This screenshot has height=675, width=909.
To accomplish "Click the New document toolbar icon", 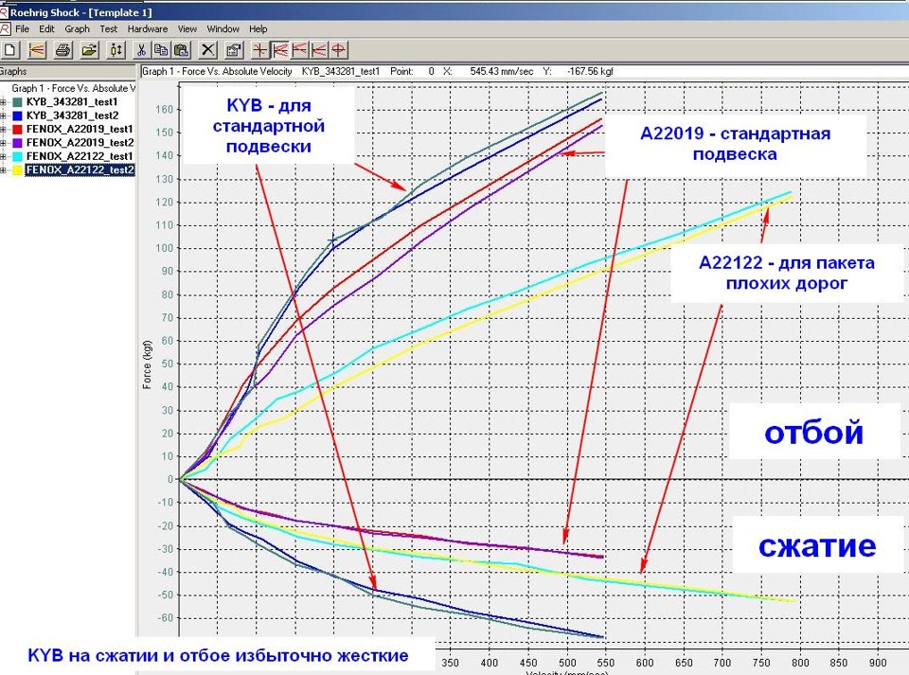I will point(9,50).
